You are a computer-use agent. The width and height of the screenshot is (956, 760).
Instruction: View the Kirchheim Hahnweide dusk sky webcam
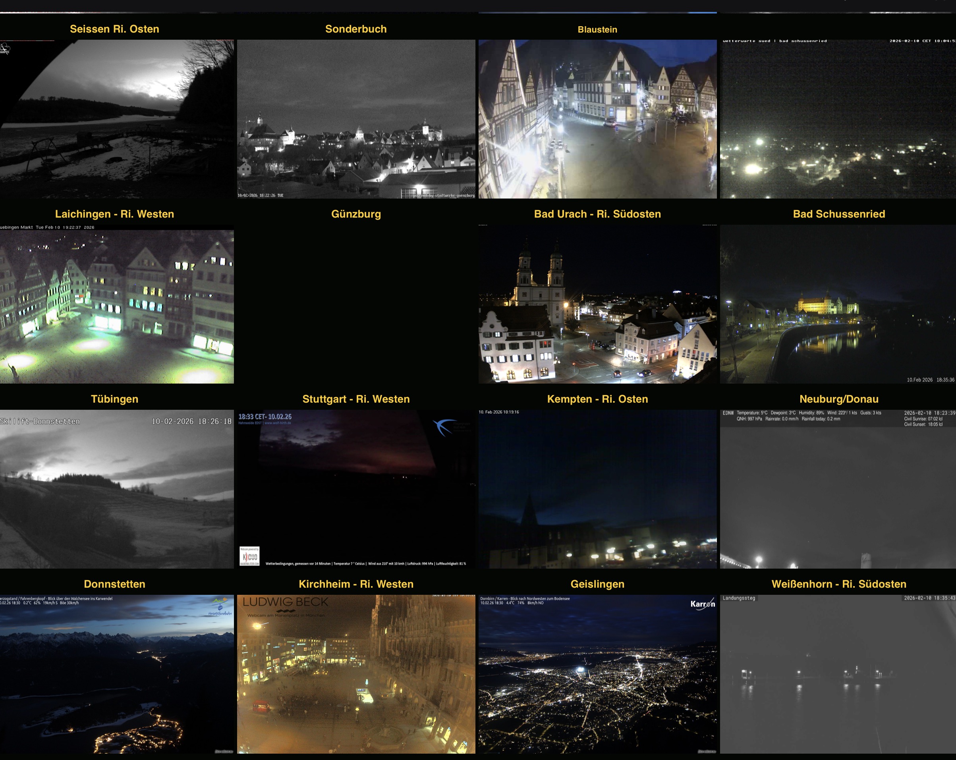[355, 489]
